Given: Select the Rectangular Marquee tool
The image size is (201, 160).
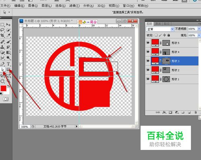Looking at the screenshot, I should pos(2,25).
